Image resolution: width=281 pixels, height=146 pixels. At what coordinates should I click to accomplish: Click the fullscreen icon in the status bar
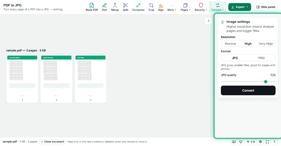tap(267, 142)
